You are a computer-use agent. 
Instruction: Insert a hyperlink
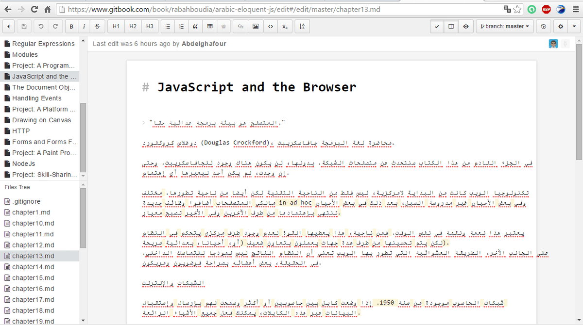[x=240, y=26]
